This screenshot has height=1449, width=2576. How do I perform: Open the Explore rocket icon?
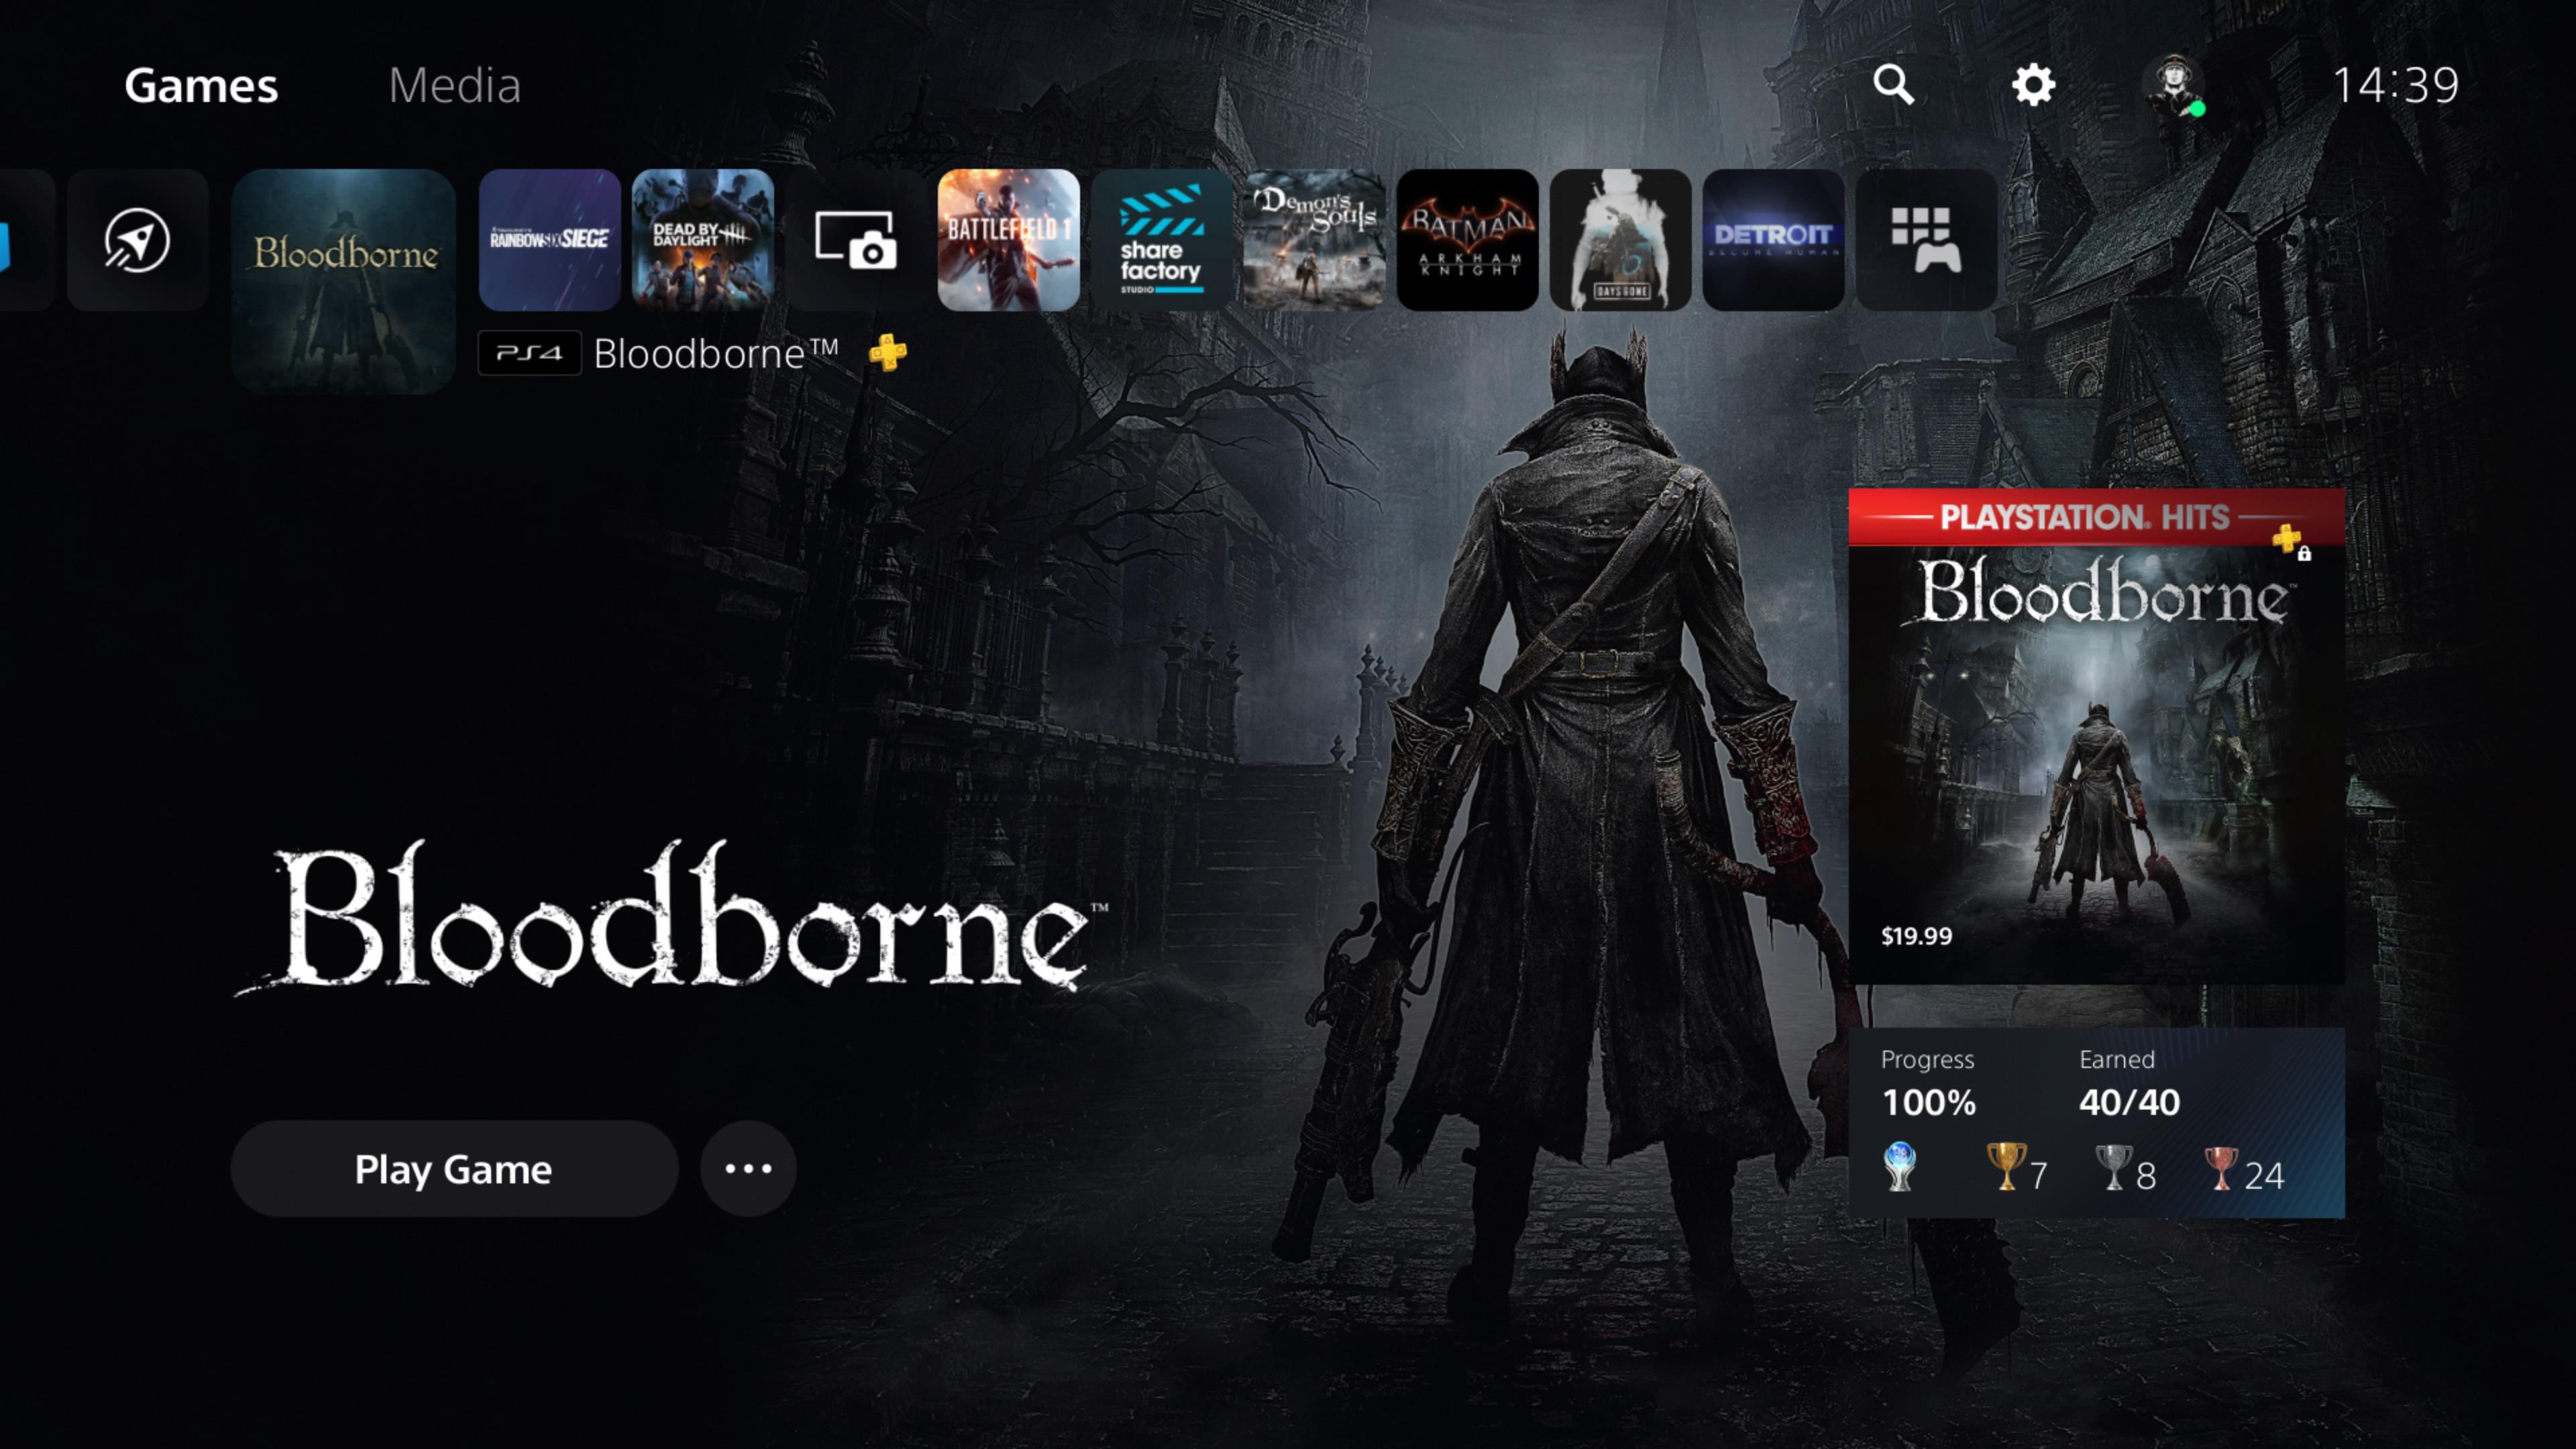(137, 240)
